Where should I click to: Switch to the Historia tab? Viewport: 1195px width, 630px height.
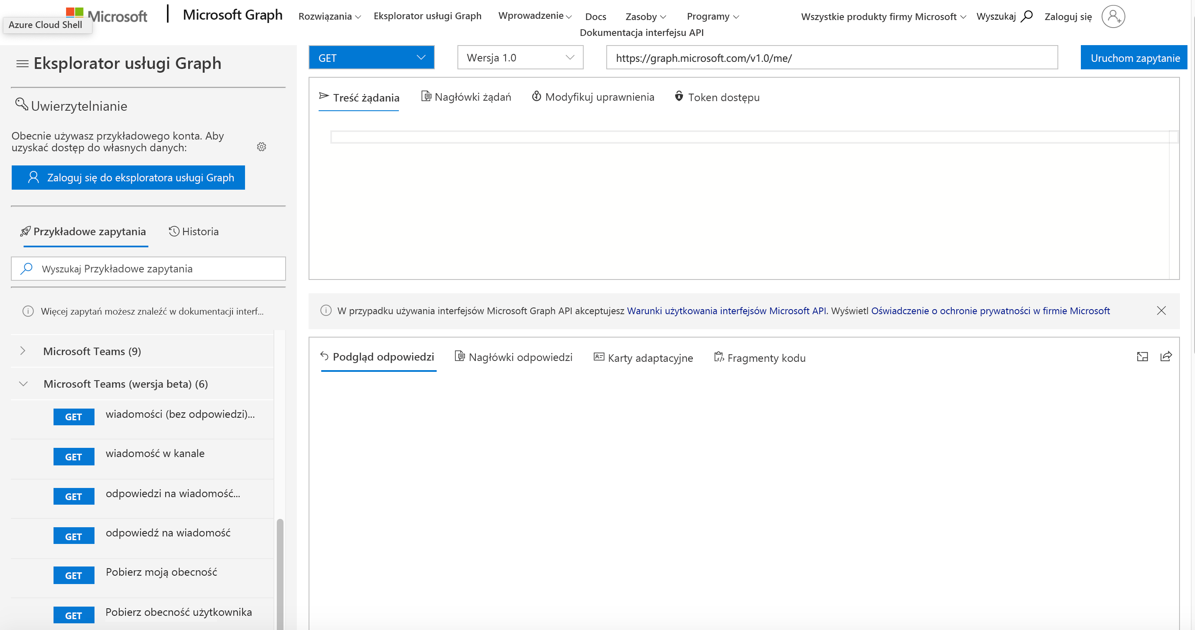(x=194, y=231)
